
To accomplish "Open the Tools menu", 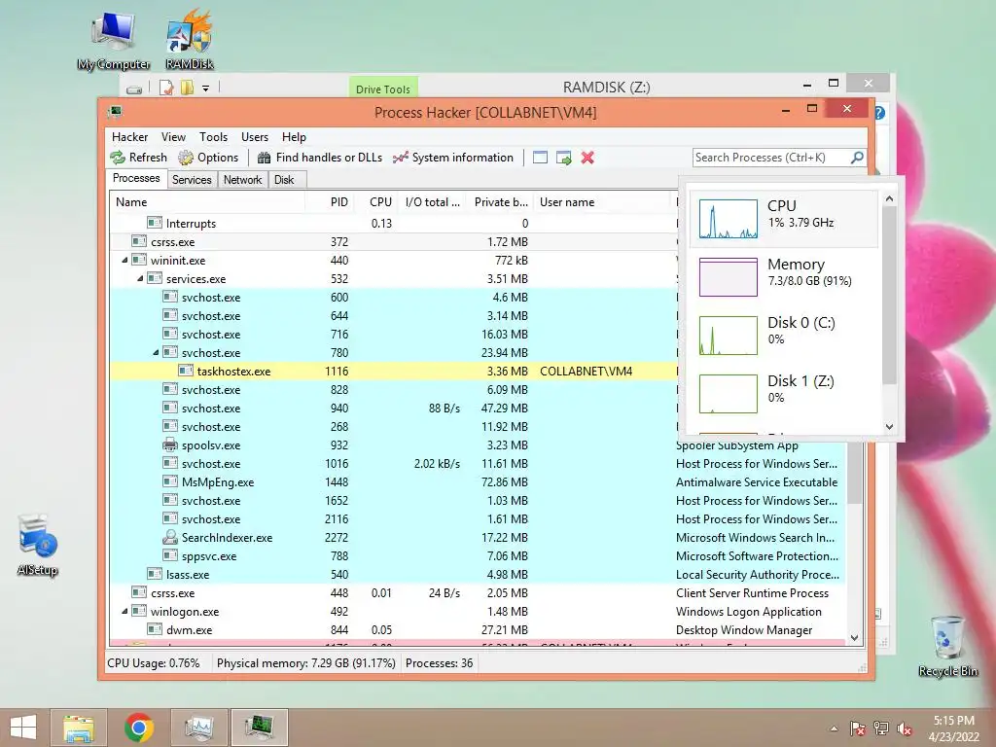I will point(213,137).
